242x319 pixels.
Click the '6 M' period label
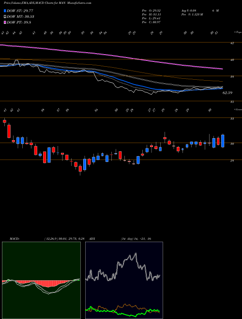pos(215,11)
